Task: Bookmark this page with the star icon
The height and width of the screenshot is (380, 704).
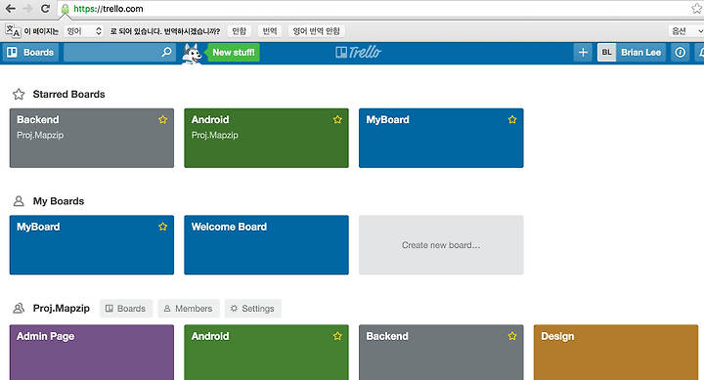Action: [x=696, y=8]
